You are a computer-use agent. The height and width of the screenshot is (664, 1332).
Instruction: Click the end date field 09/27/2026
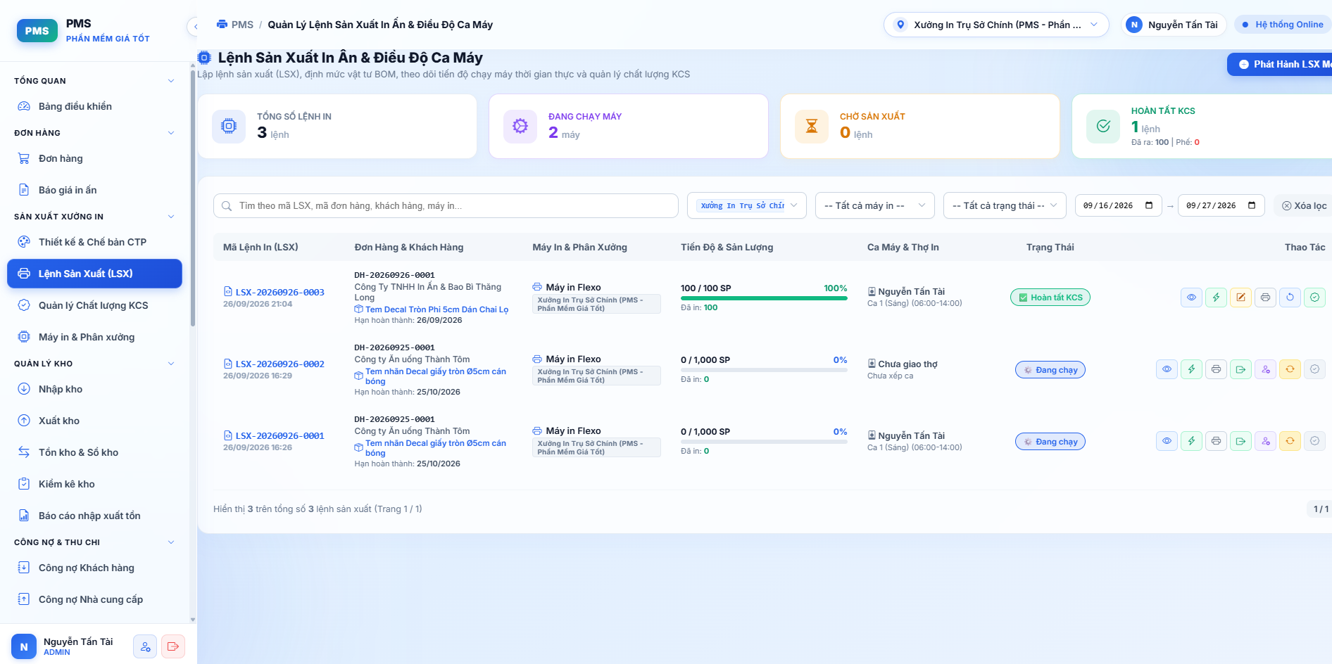1221,205
